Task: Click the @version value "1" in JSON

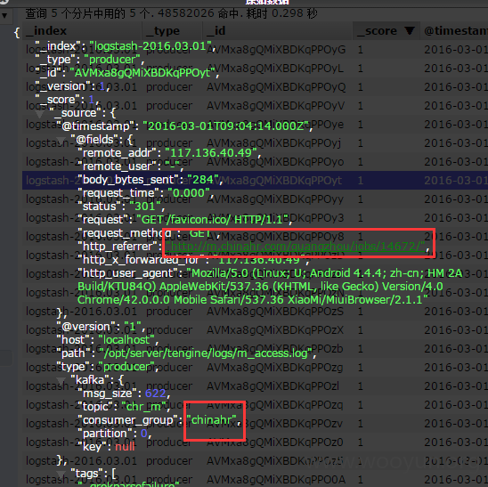Action: (133, 327)
